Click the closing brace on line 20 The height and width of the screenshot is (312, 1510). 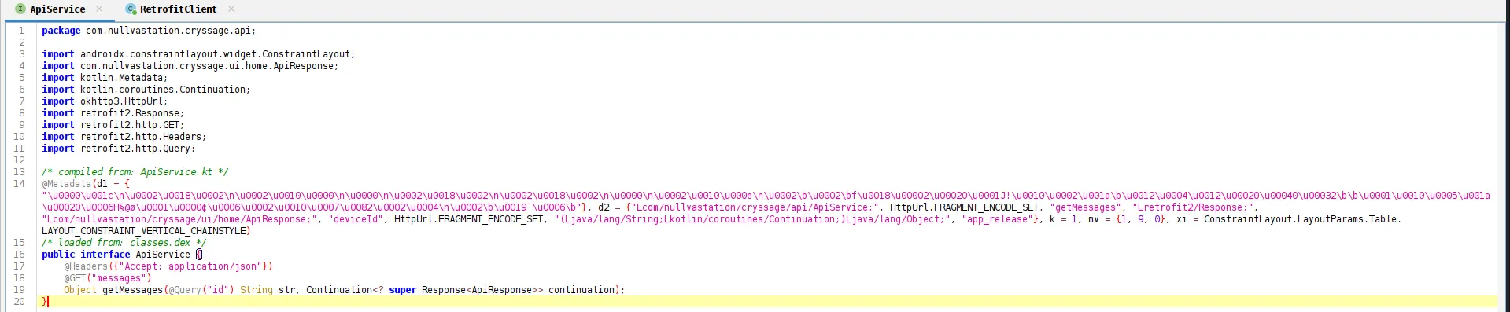(45, 302)
